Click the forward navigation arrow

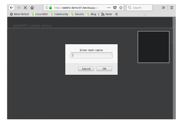click(x=19, y=8)
